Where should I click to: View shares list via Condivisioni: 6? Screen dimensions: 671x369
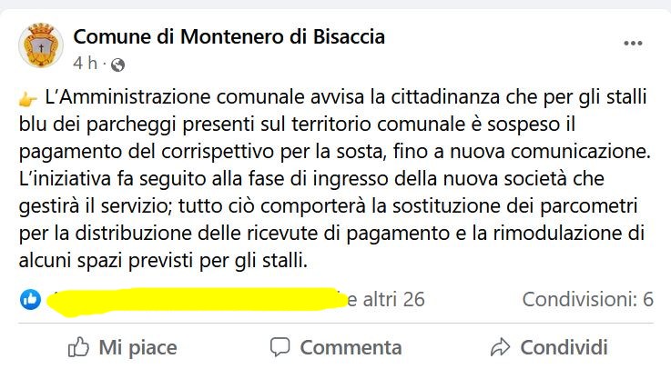pyautogui.click(x=588, y=299)
